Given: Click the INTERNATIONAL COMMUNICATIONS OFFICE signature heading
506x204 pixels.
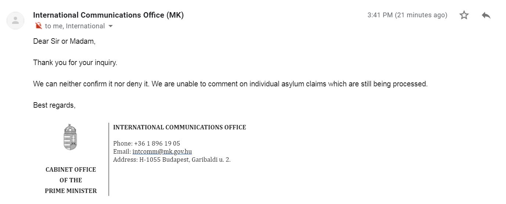Looking at the screenshot, I should [180, 127].
